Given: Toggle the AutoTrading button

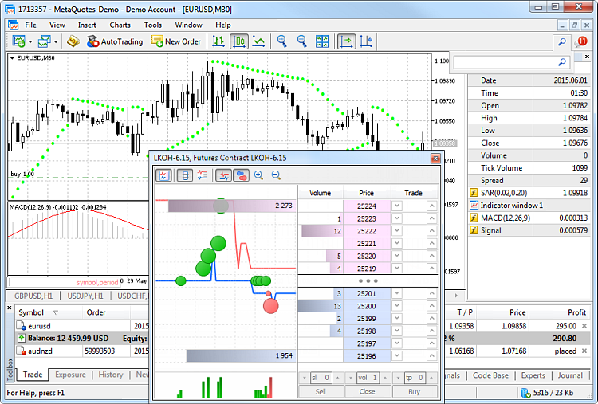Looking at the screenshot, I should point(114,41).
